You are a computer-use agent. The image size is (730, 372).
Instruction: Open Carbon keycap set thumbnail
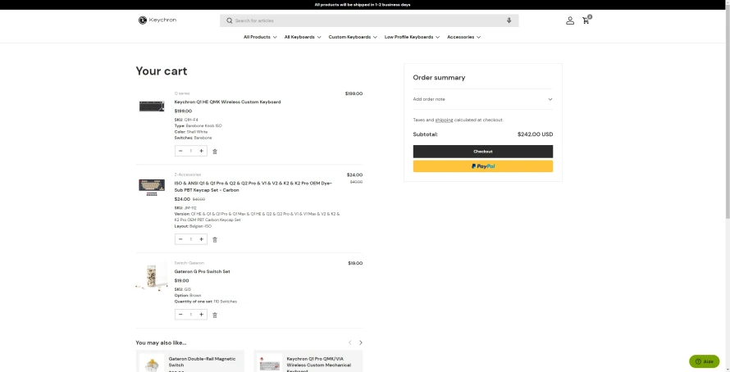(152, 188)
